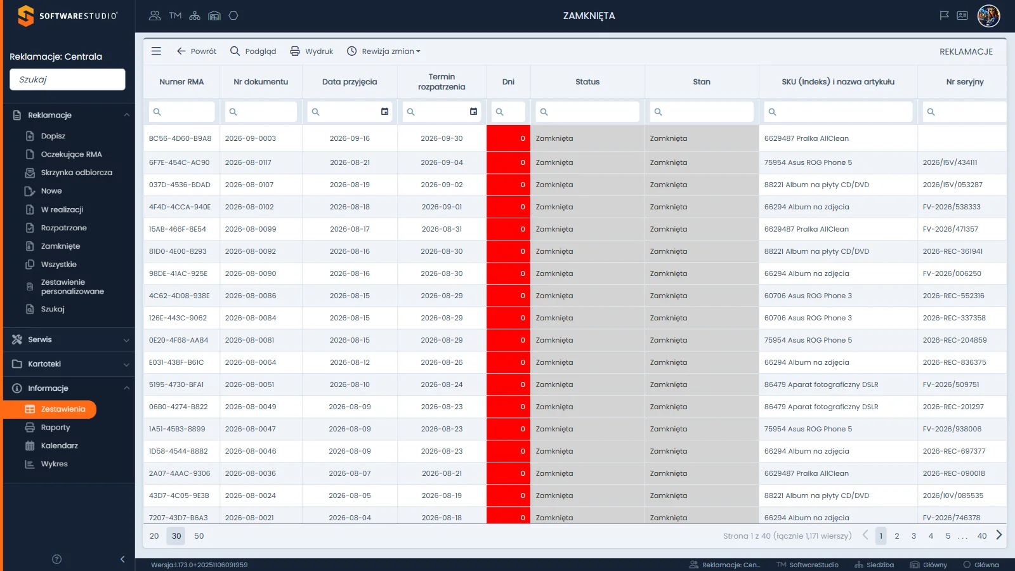Go to page 2
Viewport: 1015px width, 571px height.
897,536
